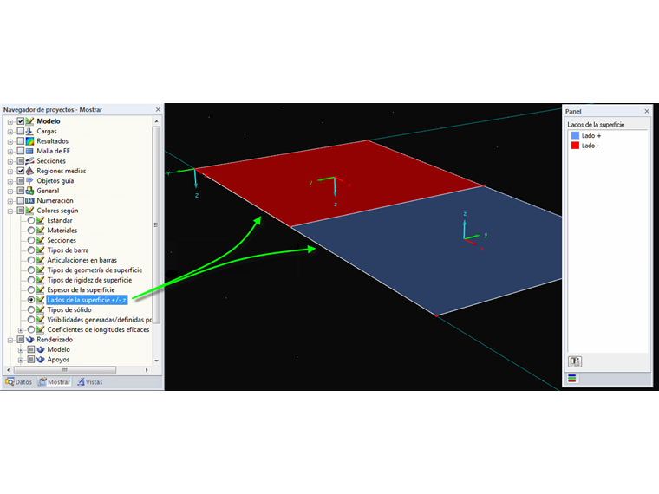Click the panel settings icon button

pos(575,361)
